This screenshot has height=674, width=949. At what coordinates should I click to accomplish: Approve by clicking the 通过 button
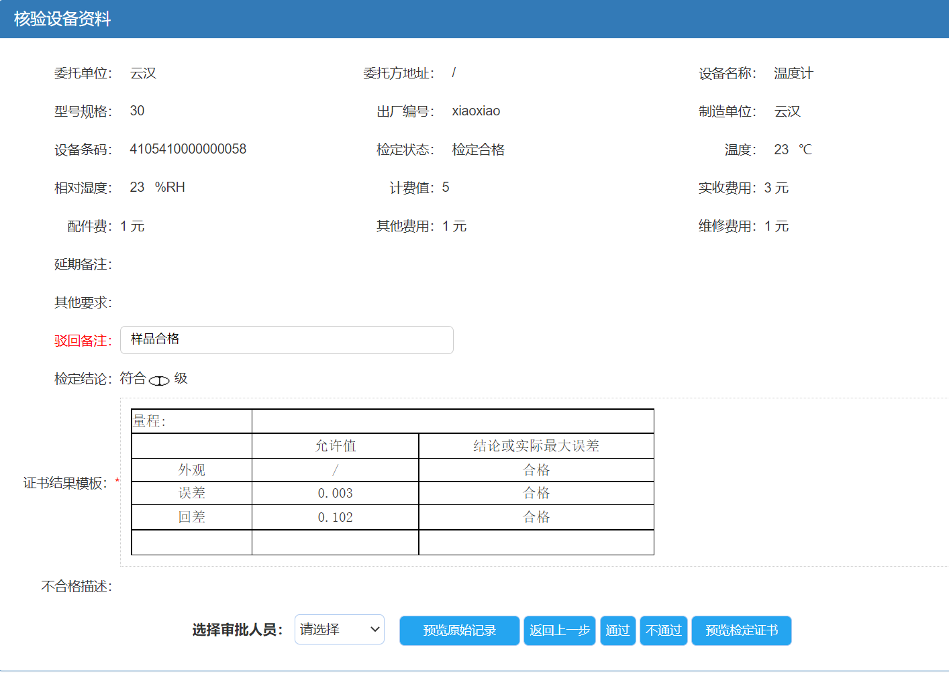617,630
